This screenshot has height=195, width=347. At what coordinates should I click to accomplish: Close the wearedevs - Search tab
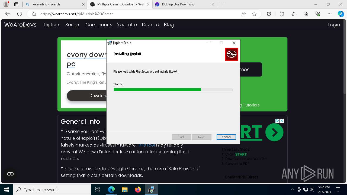point(83,4)
